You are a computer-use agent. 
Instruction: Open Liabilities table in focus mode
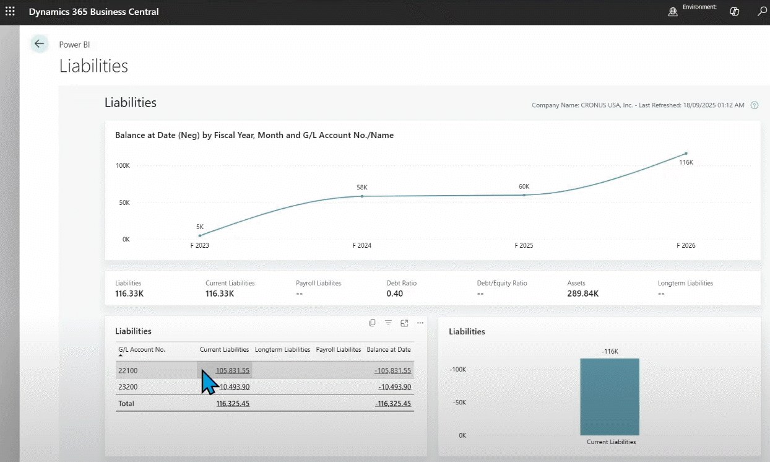[x=404, y=323]
